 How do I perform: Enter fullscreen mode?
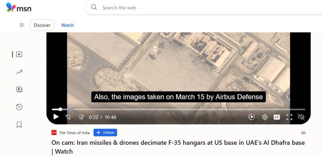pyautogui.click(x=289, y=117)
